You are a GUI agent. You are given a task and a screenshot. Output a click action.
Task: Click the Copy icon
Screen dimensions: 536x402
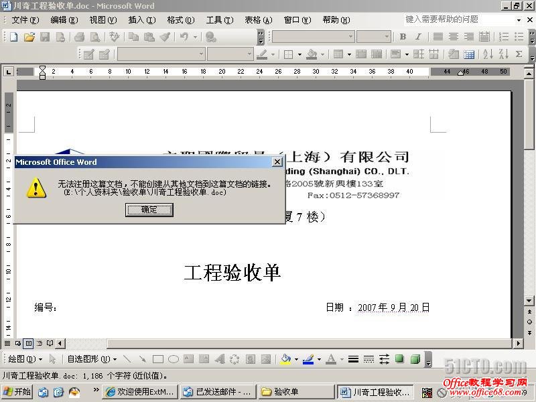pyautogui.click(x=133, y=37)
